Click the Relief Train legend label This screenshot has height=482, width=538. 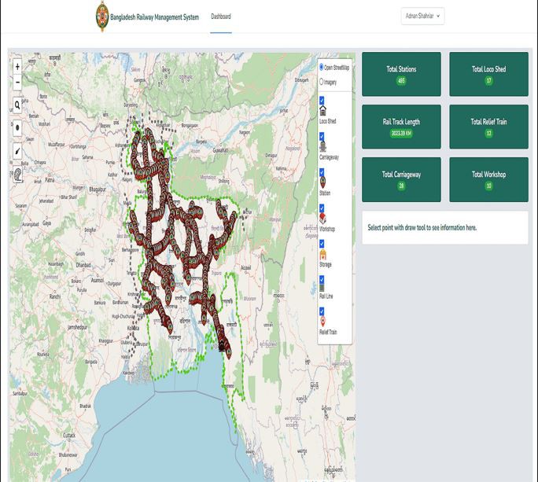(x=328, y=332)
